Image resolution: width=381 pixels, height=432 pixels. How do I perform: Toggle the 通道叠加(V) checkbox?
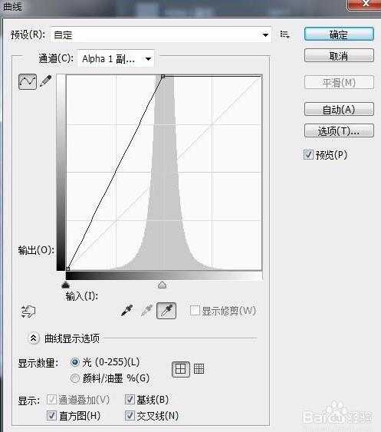52,399
